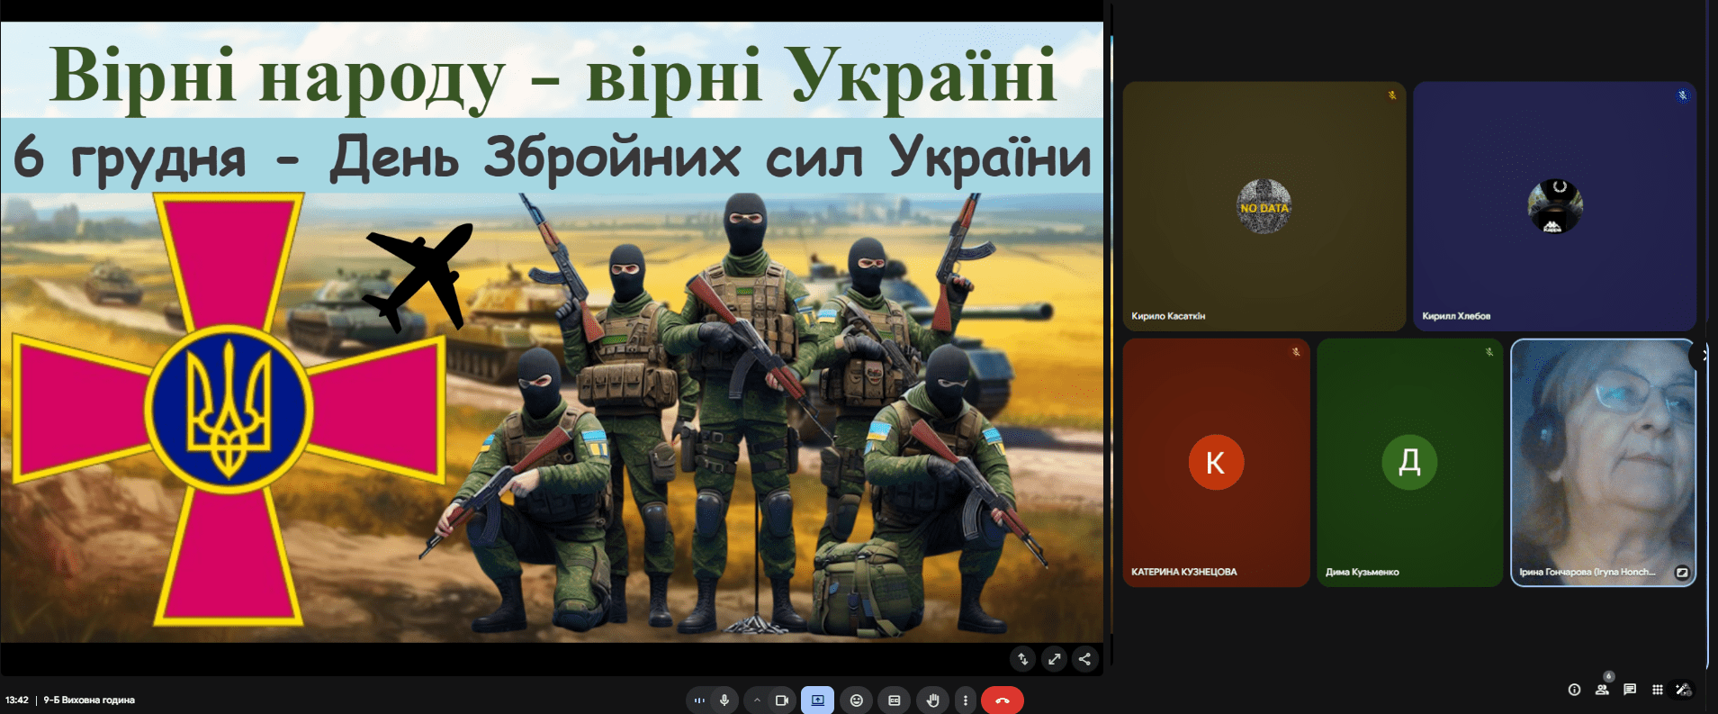Image resolution: width=1718 pixels, height=714 pixels.
Task: Open the in-call chat panel
Action: point(1630,690)
